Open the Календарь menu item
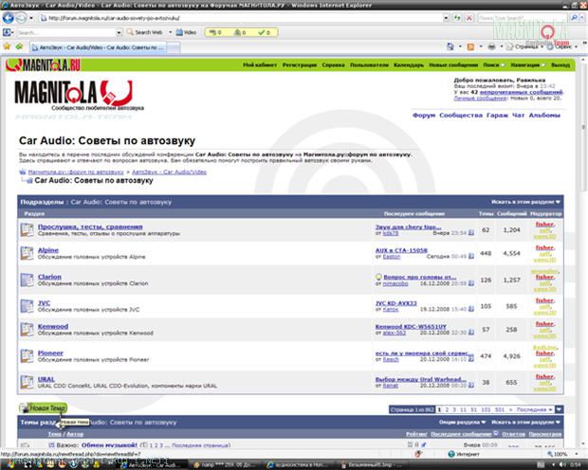This screenshot has width=588, height=470. [x=409, y=64]
